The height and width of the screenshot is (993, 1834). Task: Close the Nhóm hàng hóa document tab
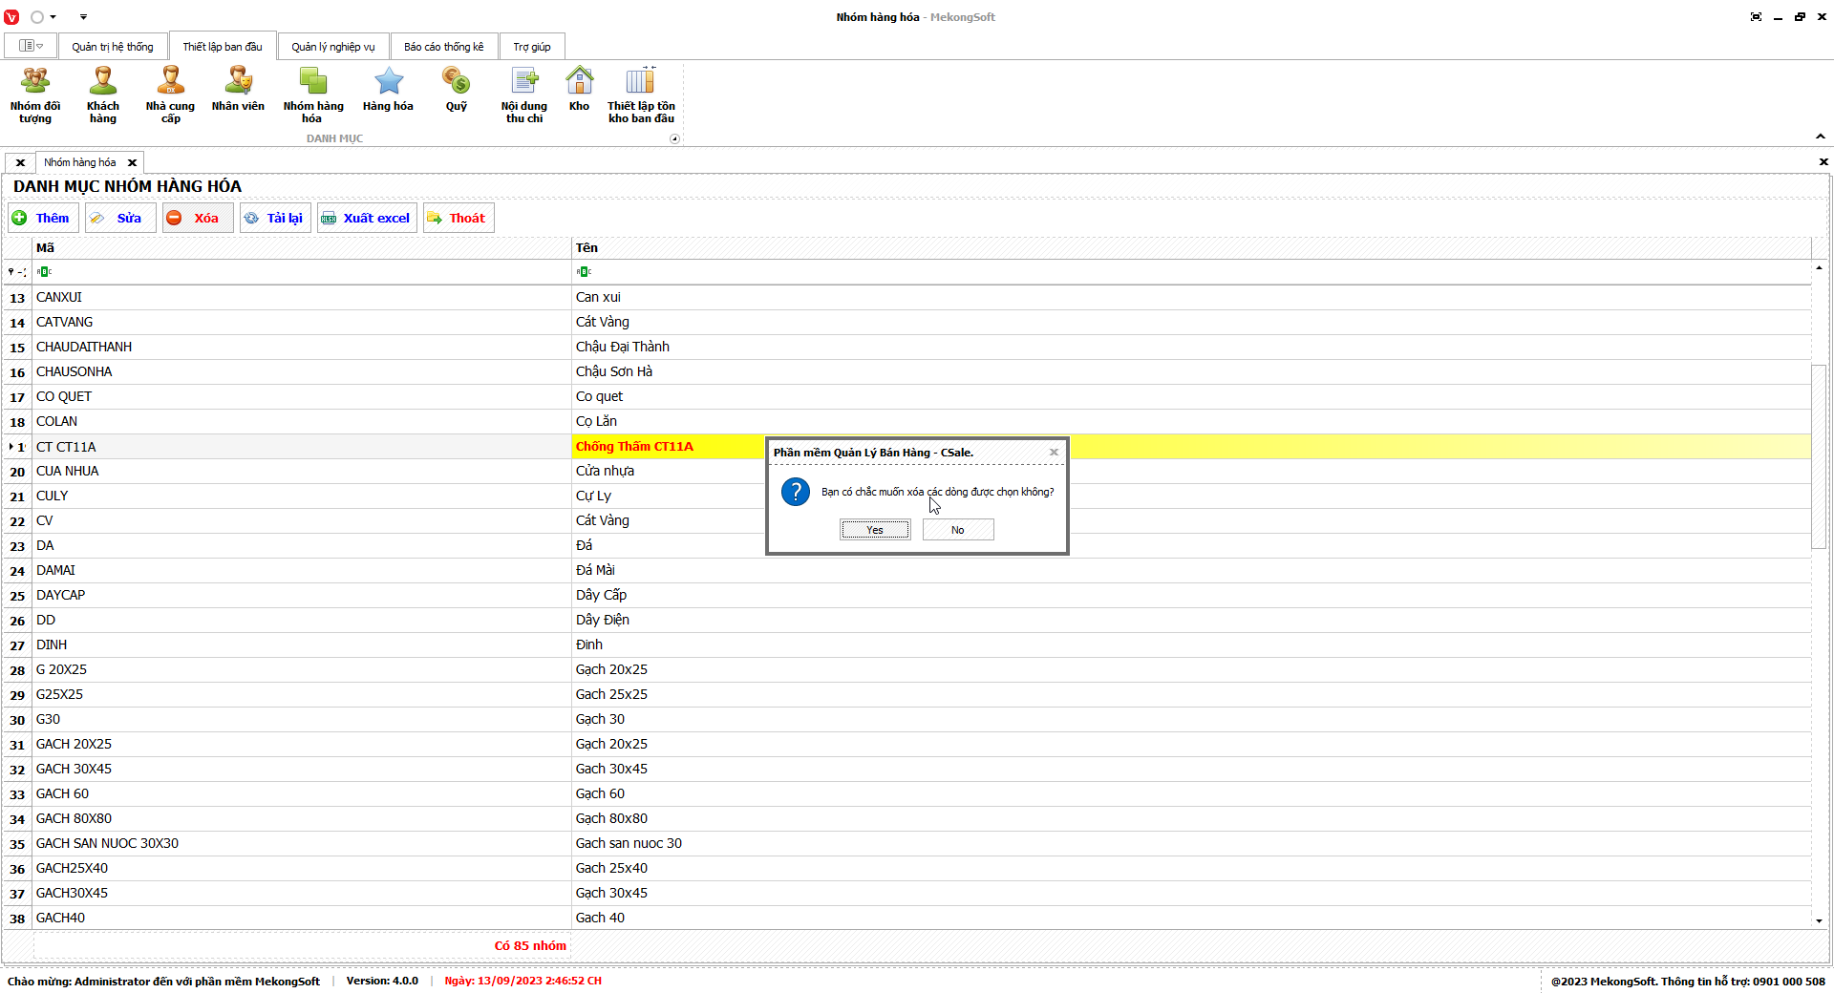(132, 163)
